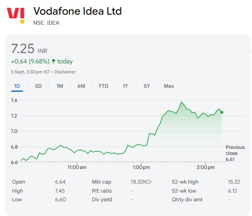Click the green up arrow indicator
252x216 pixels.
click(53, 61)
